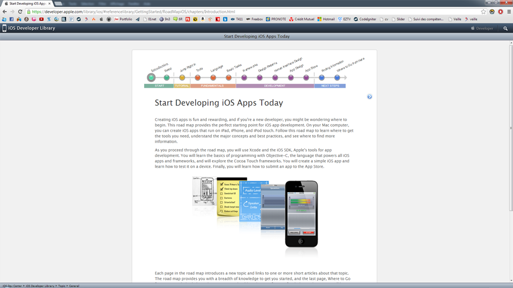The image size is (513, 288).
Task: Open the Apple logo bookmark
Action: tap(102, 19)
